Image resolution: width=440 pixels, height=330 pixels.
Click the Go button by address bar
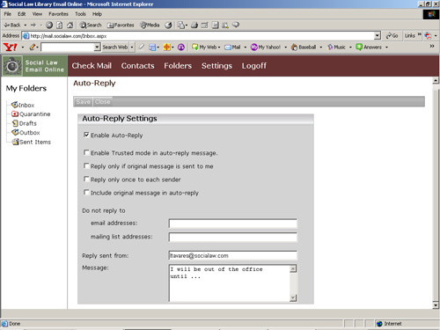pyautogui.click(x=392, y=36)
